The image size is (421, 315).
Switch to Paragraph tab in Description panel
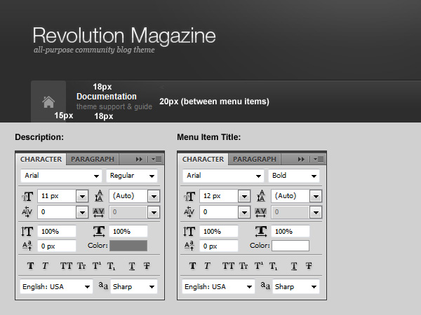click(93, 160)
